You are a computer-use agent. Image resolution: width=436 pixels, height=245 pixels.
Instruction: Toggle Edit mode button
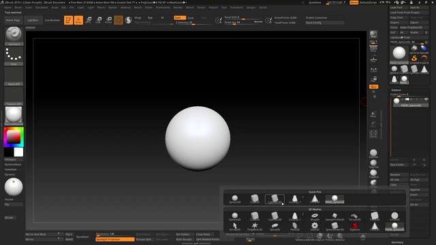(68, 20)
